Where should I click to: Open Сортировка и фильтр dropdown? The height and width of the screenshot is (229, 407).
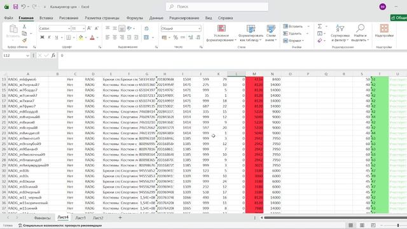[340, 33]
